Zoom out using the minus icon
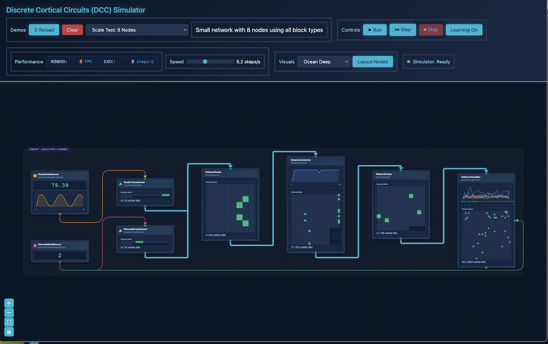 pyautogui.click(x=9, y=312)
